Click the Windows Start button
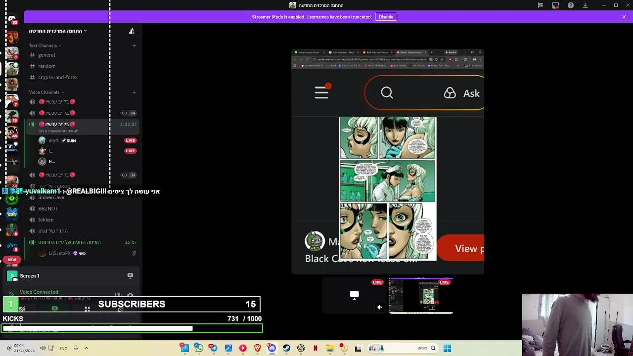The width and height of the screenshot is (633, 356). click(447, 348)
